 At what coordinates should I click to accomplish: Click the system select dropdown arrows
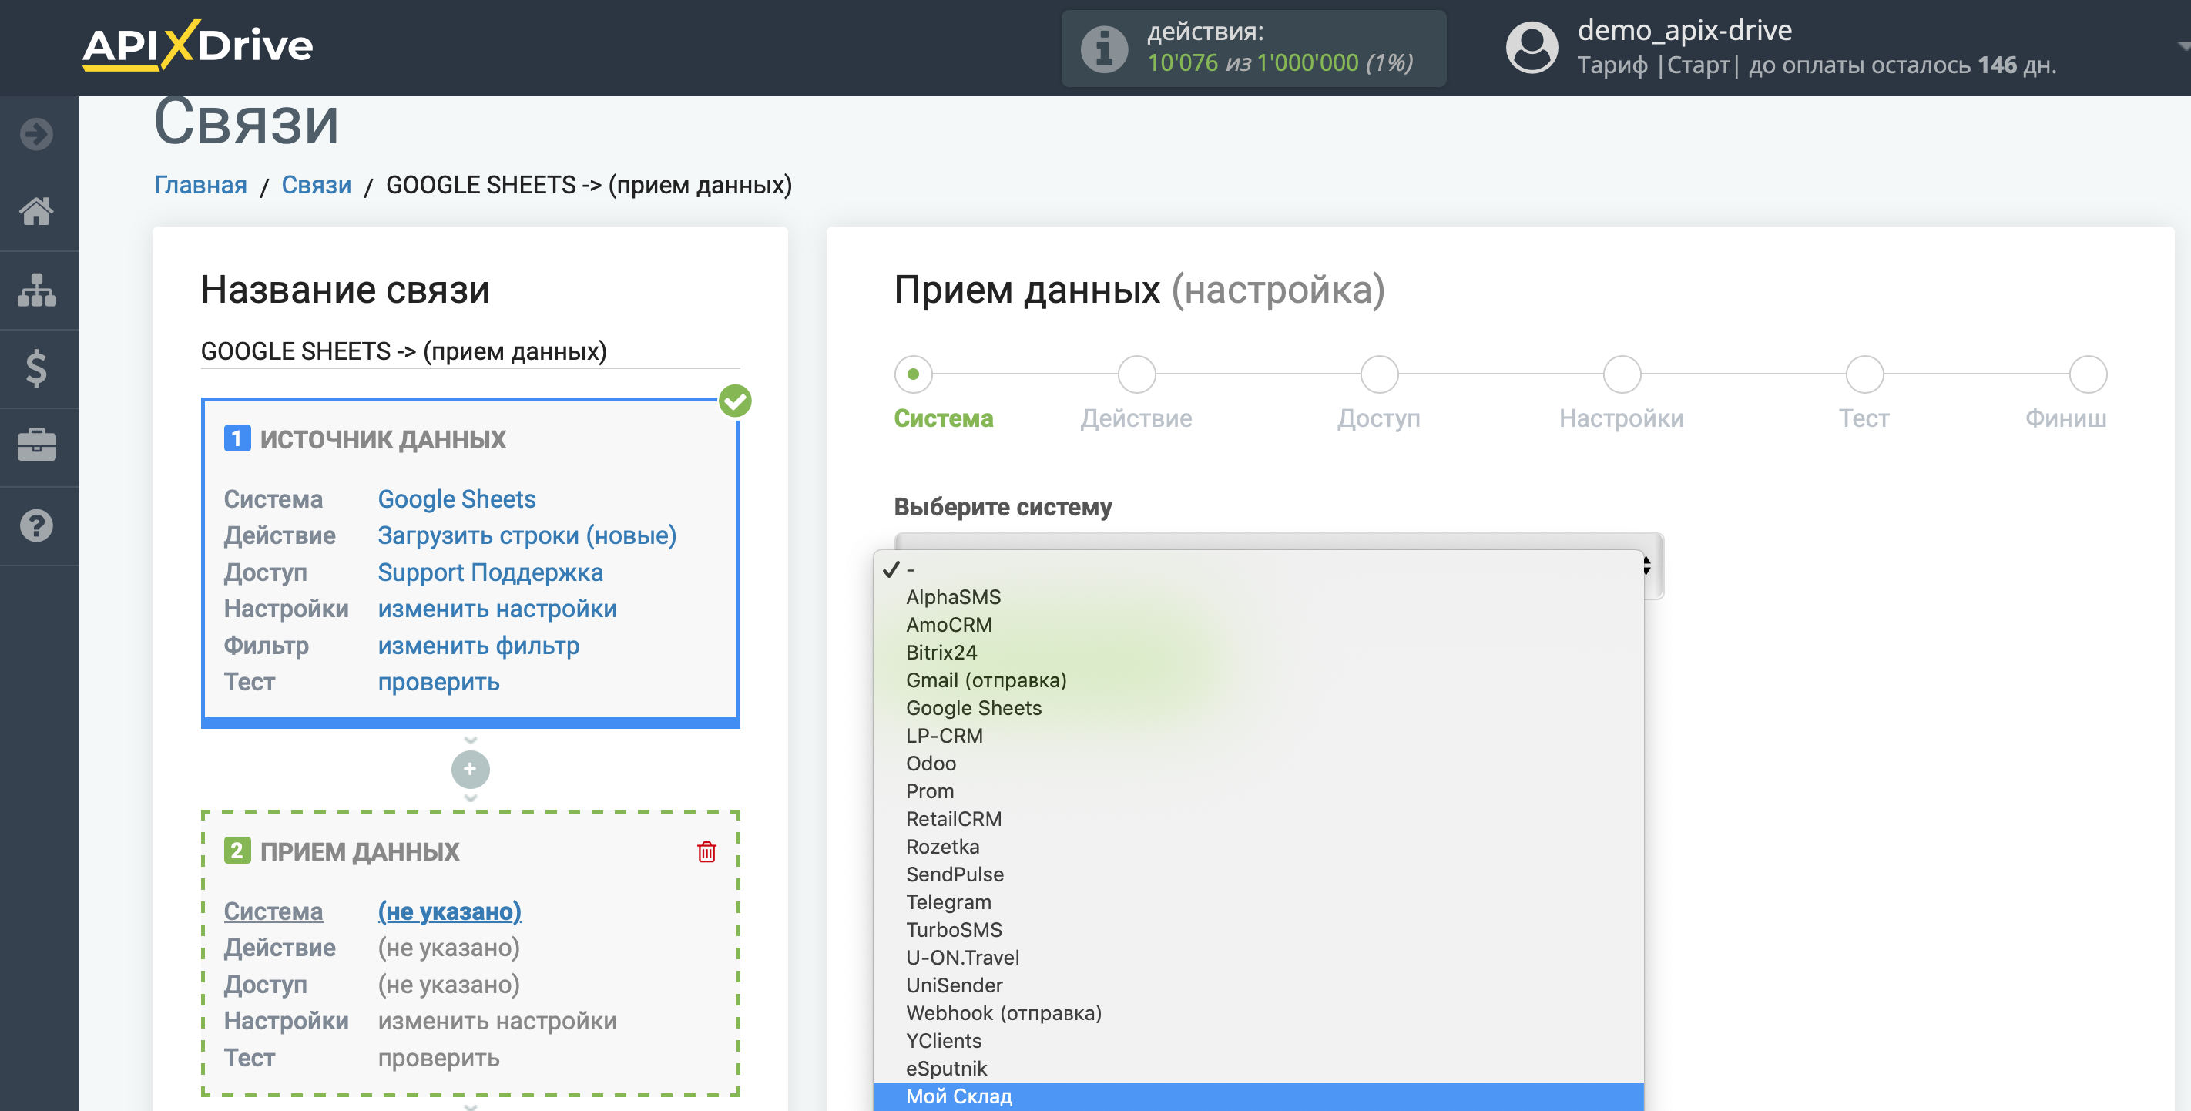pos(1648,565)
